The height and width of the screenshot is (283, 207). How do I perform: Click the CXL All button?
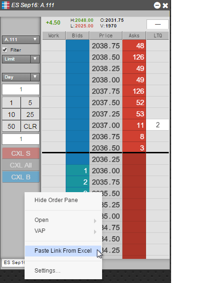point(21,165)
